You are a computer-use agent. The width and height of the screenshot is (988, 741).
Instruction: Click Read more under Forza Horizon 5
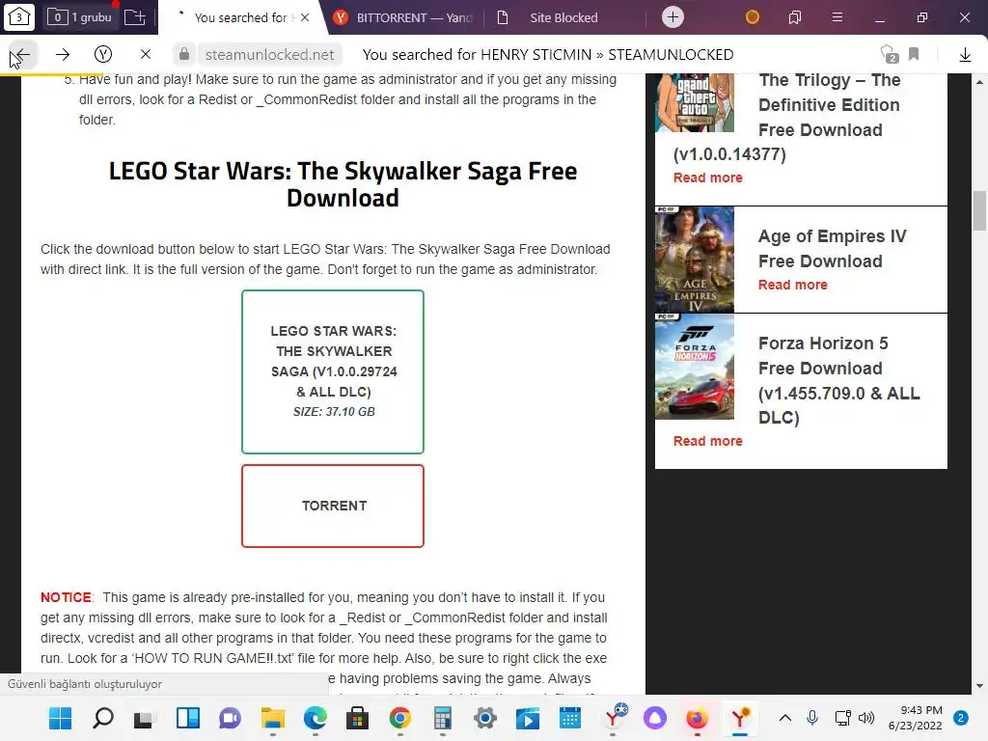click(707, 441)
